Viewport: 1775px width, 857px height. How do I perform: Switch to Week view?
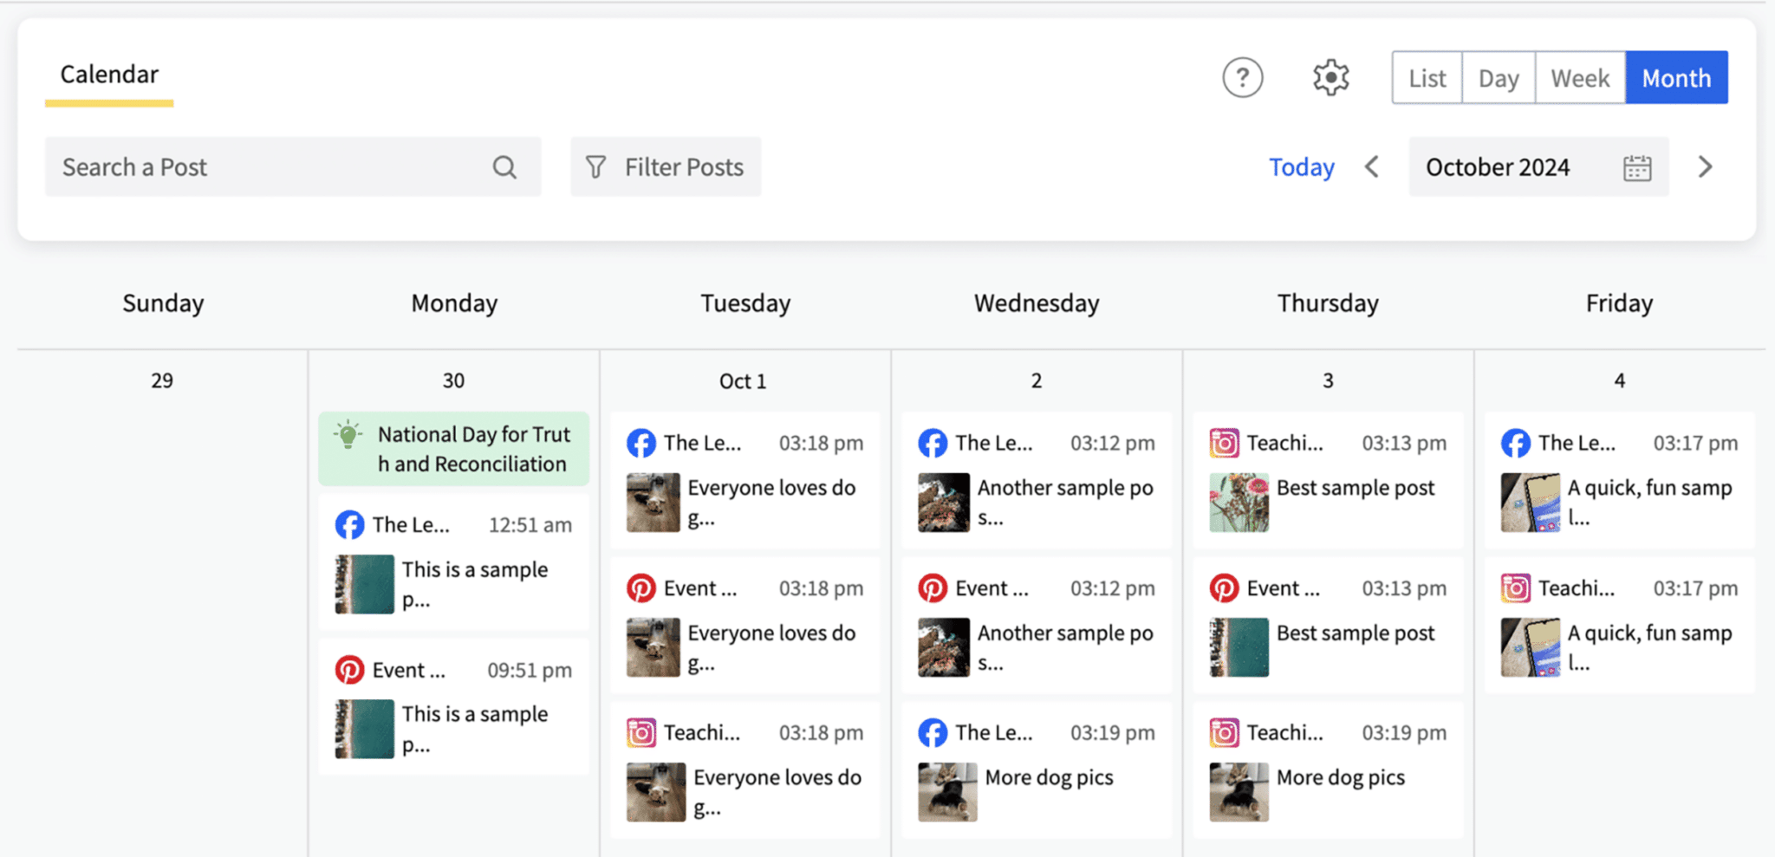click(1580, 78)
